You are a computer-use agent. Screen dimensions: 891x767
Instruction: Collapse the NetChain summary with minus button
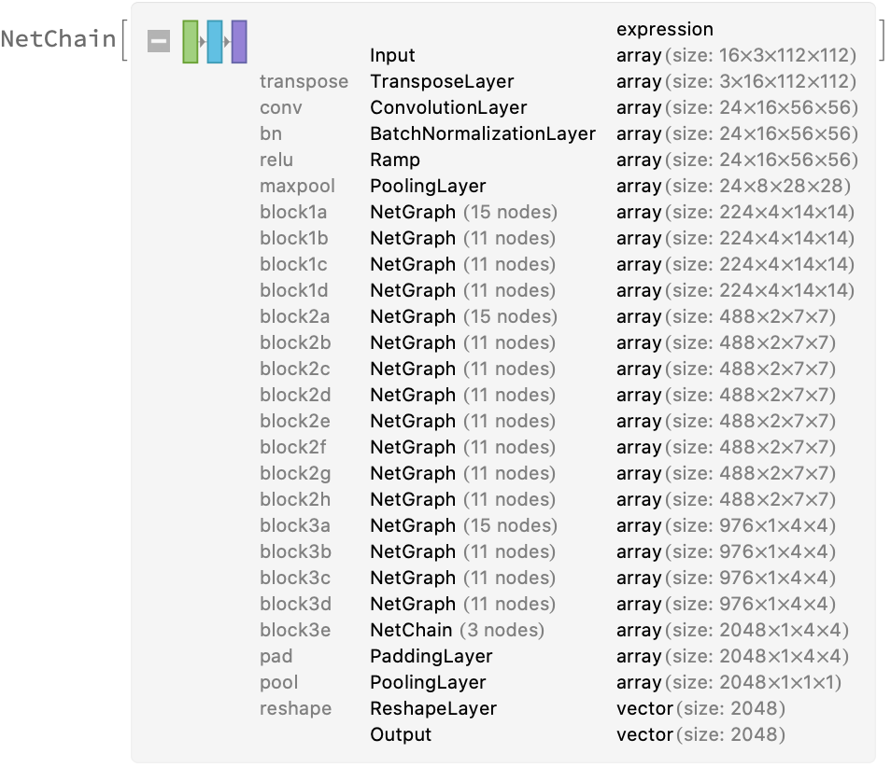(x=159, y=42)
